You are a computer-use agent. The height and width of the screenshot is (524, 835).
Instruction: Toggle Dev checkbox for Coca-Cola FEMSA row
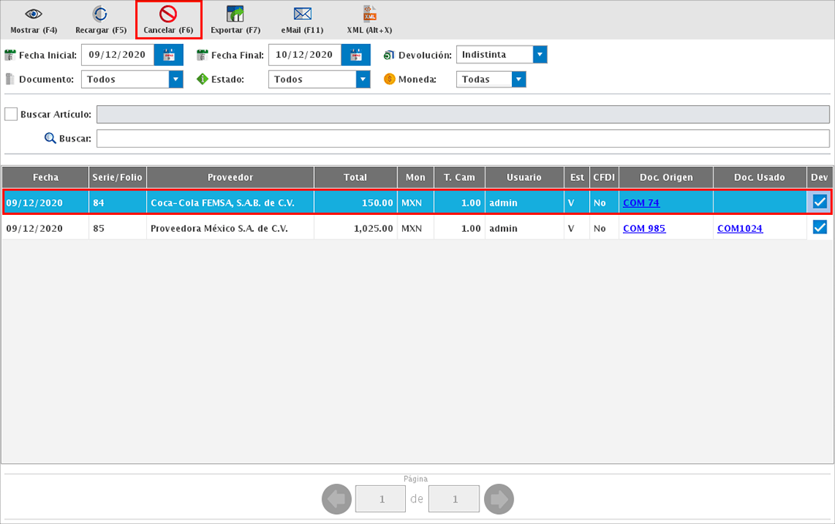tap(820, 202)
